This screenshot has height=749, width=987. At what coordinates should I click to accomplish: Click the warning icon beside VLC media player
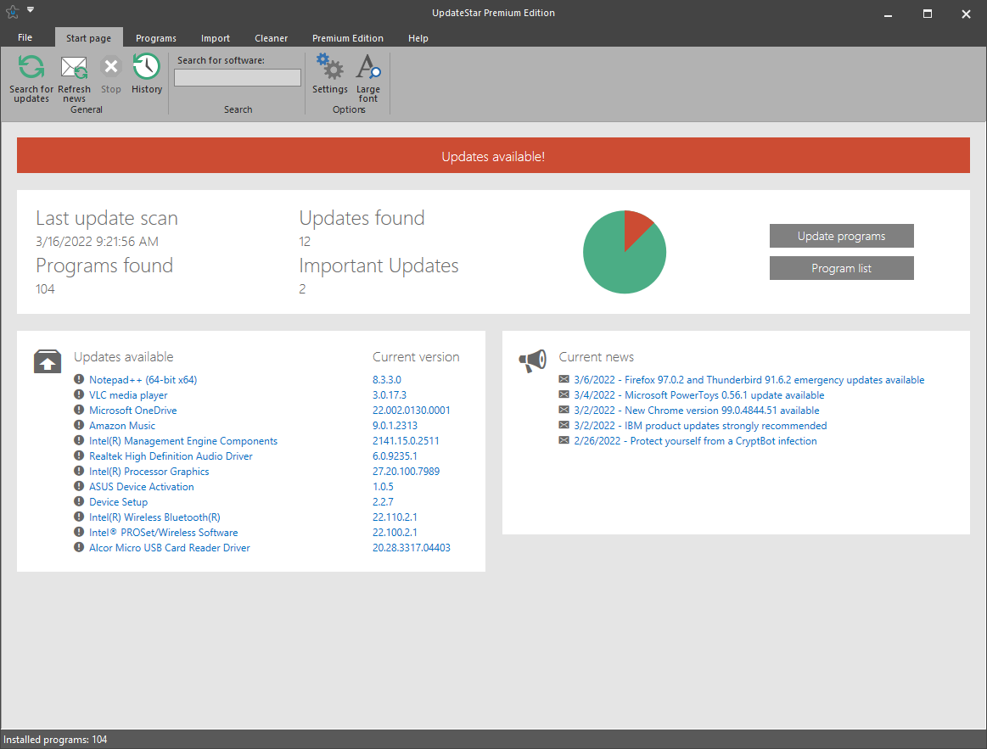[79, 394]
